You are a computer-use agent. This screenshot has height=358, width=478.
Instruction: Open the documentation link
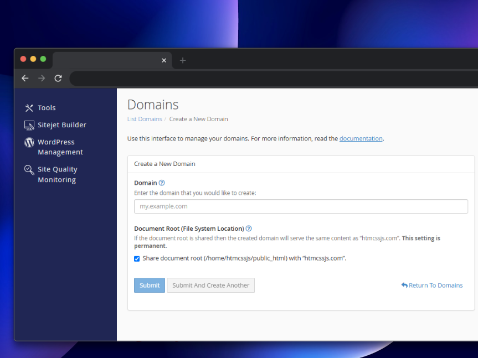[361, 138]
